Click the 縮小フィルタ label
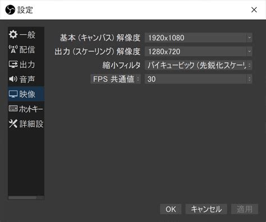The height and width of the screenshot is (222, 266). [121, 65]
